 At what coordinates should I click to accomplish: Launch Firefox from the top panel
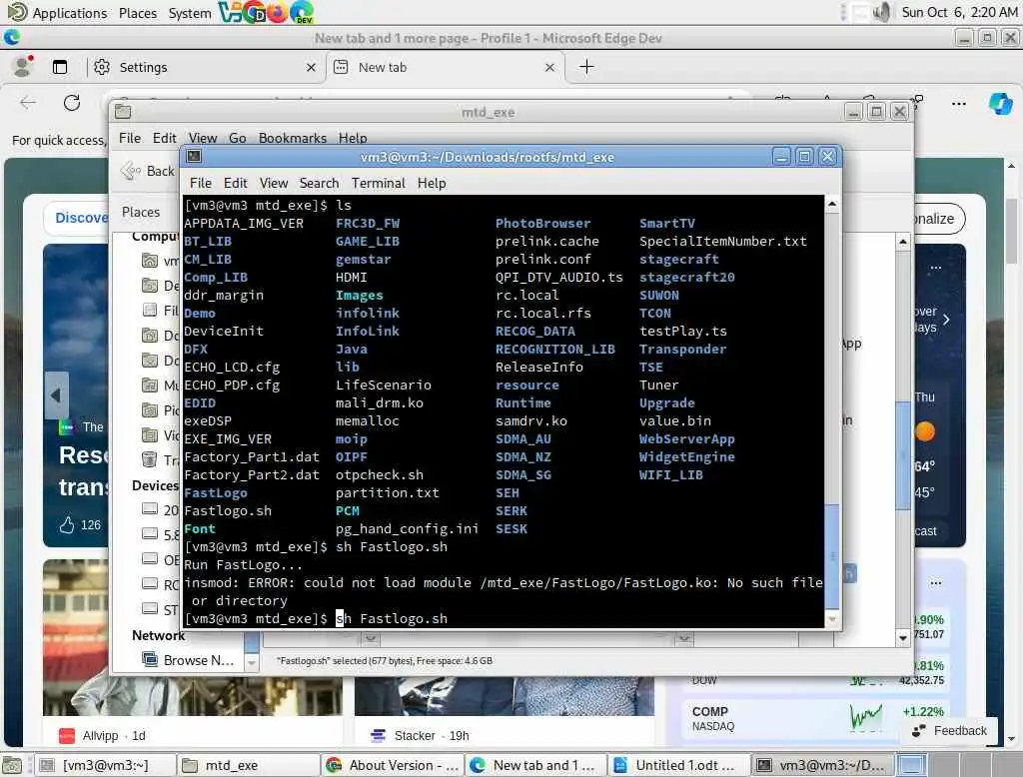click(x=277, y=12)
